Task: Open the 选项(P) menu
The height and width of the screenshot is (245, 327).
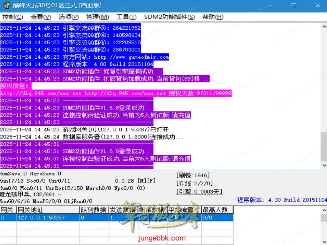Action: [69, 17]
